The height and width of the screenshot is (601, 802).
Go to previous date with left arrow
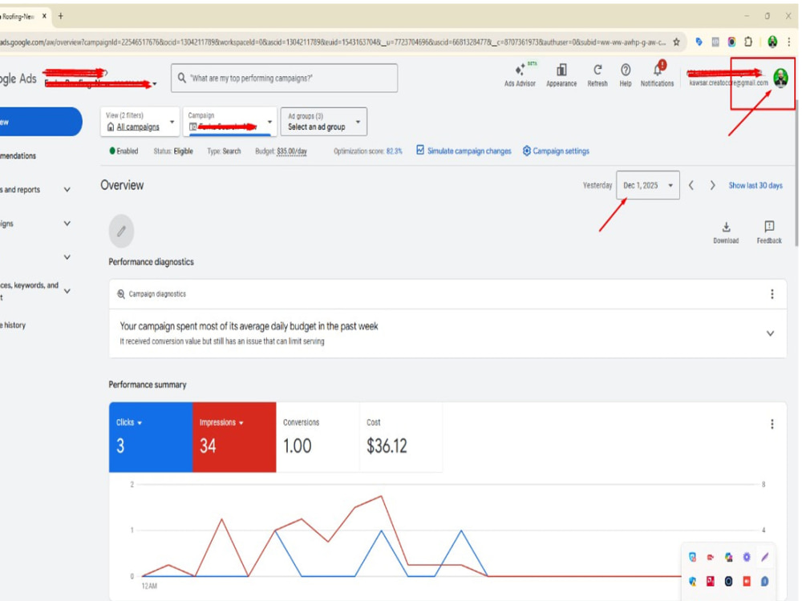[x=691, y=185]
